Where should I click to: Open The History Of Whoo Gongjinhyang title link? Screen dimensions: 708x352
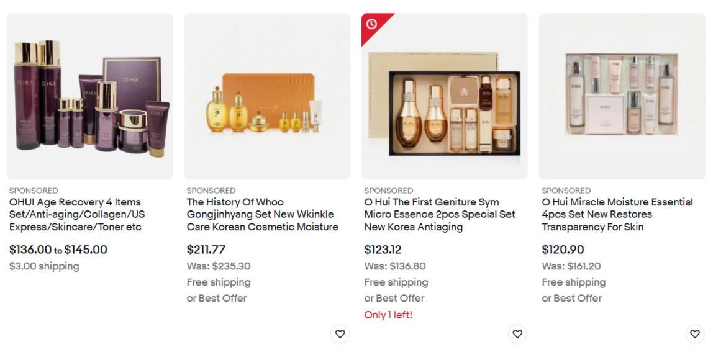[262, 214]
